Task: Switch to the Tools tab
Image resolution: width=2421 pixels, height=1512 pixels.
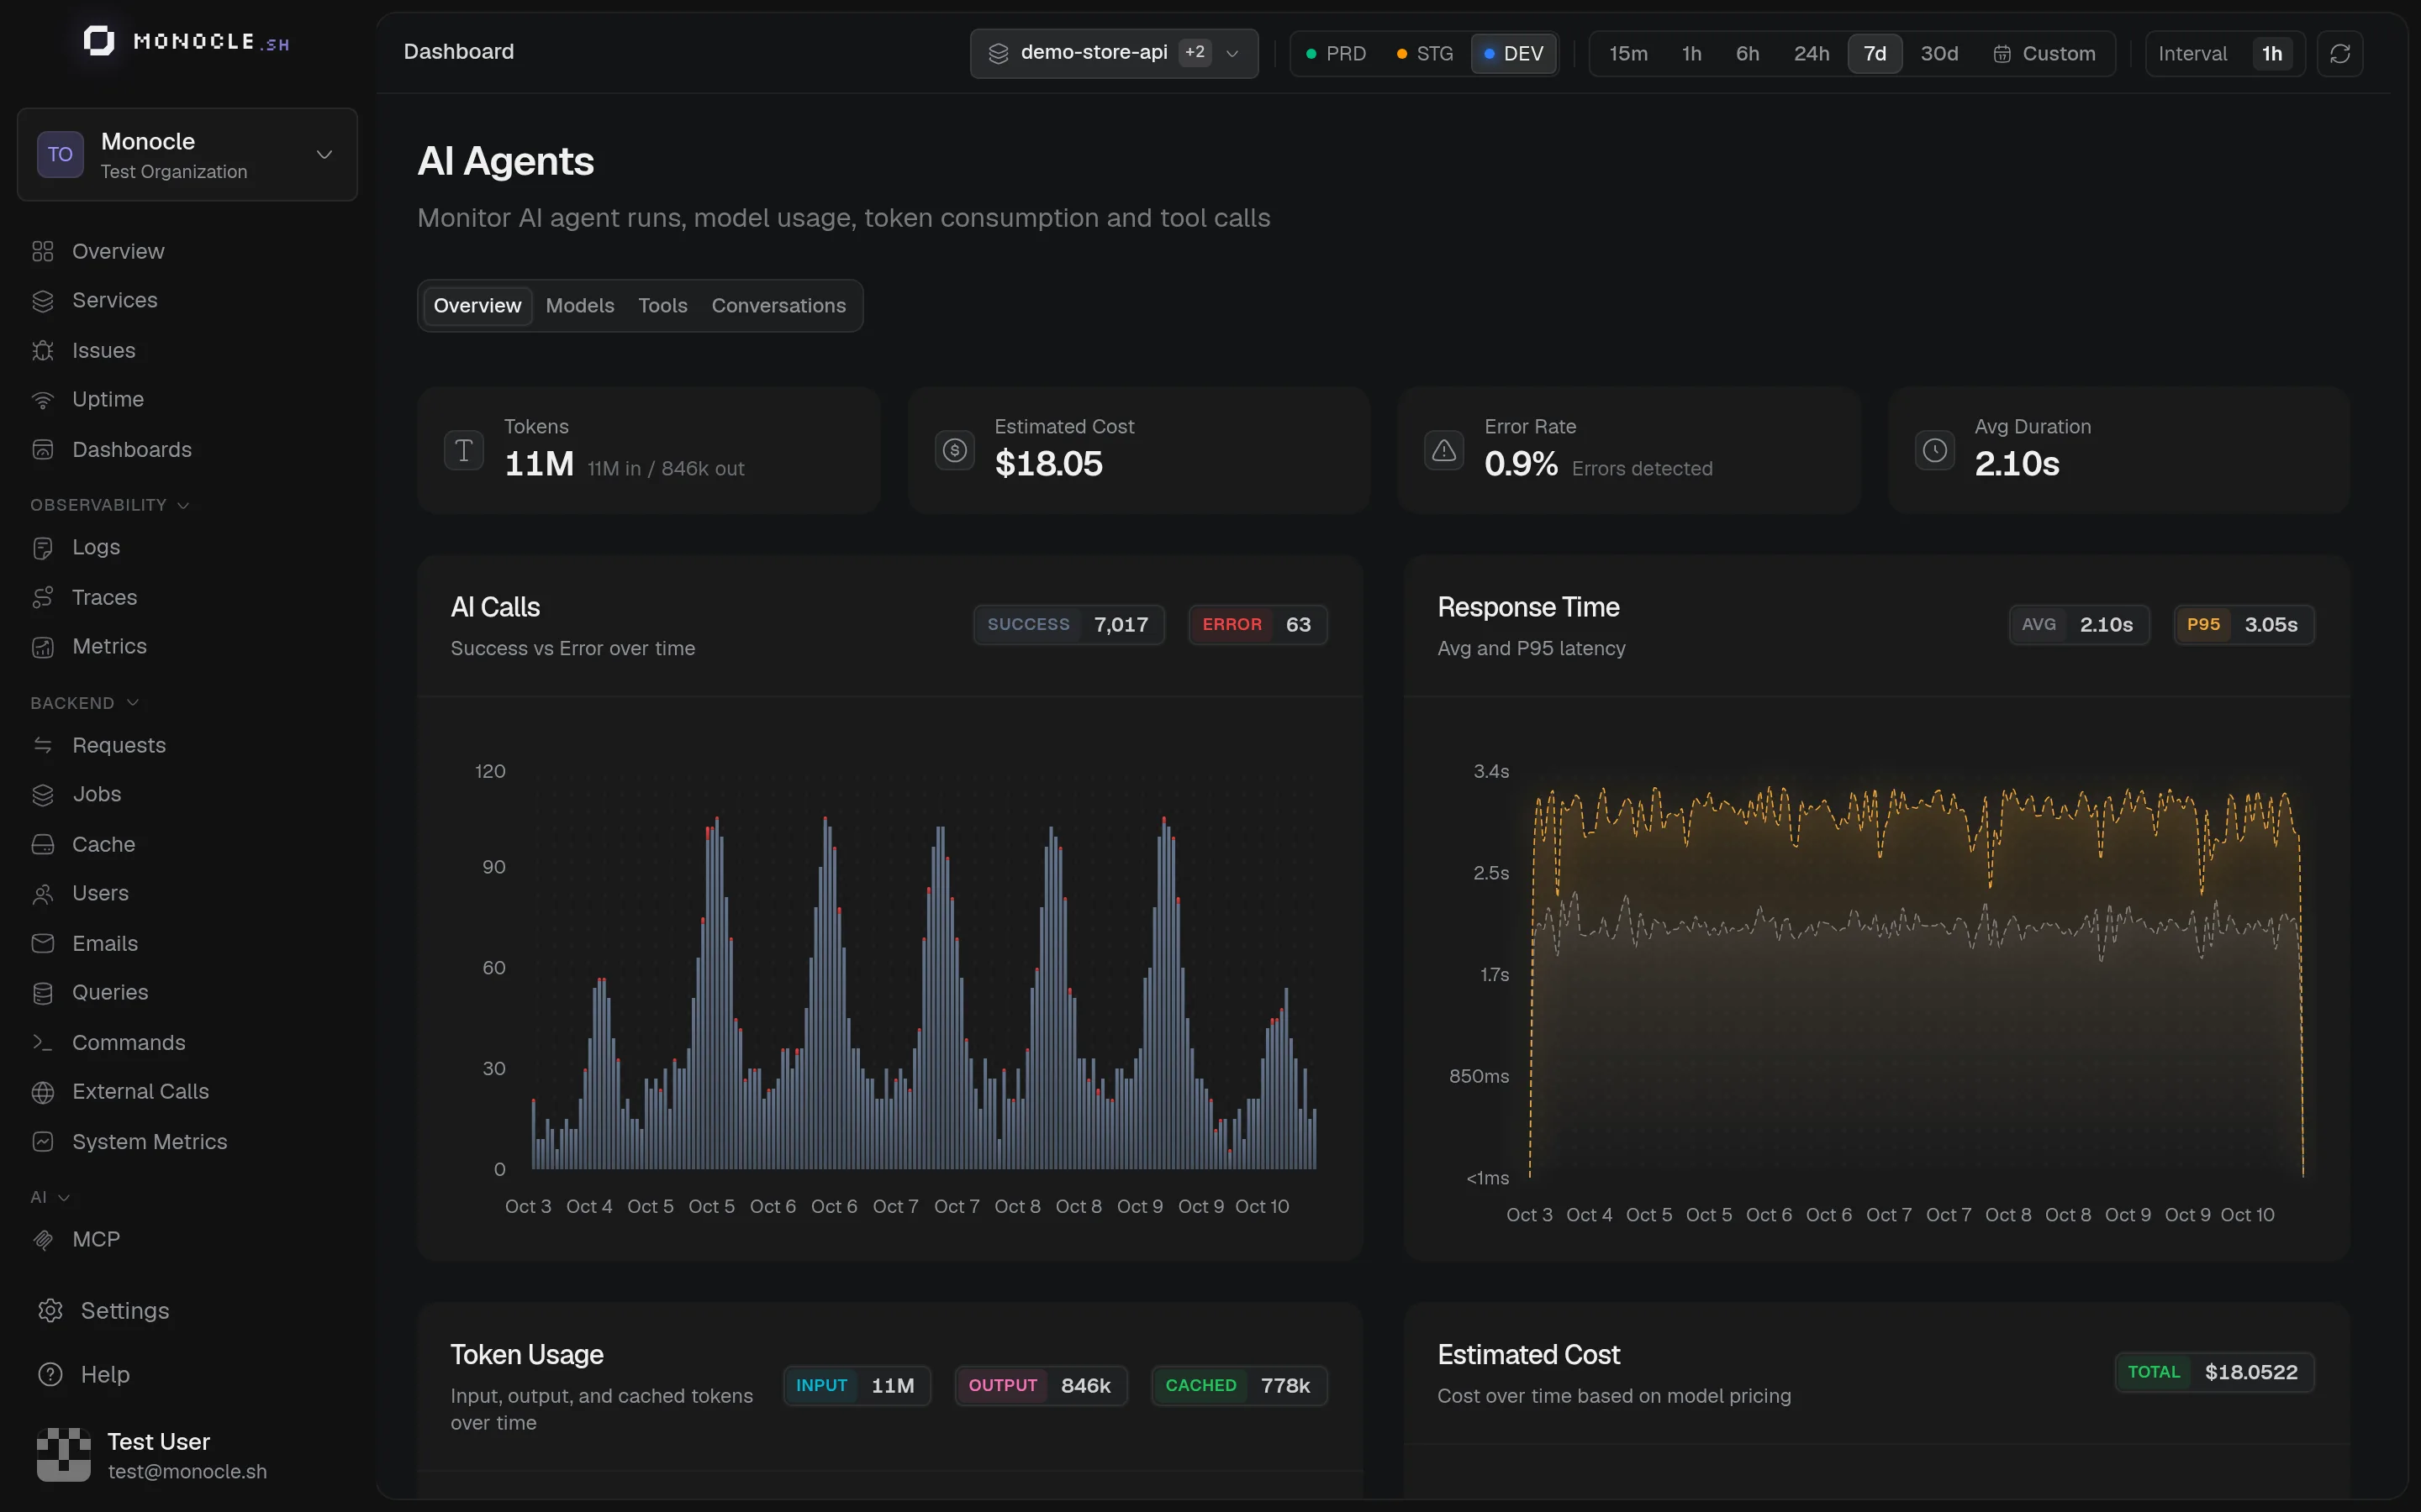Action: tap(662, 305)
